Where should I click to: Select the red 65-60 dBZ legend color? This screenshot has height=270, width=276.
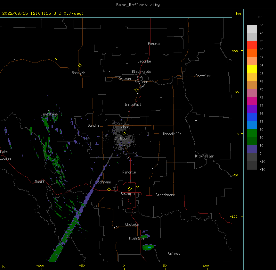tap(252, 45)
